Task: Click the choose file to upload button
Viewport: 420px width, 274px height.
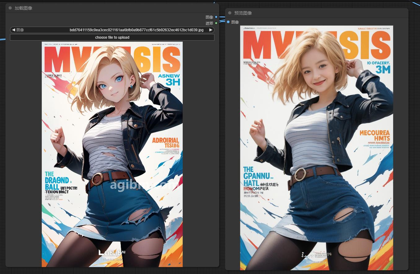Action: click(x=112, y=37)
